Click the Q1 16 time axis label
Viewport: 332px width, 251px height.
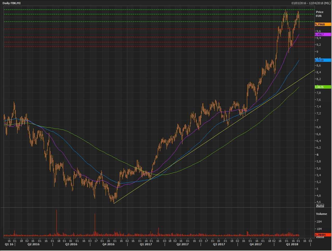(9, 244)
